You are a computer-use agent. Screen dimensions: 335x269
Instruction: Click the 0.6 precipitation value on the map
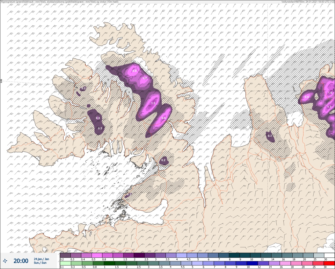click(145, 78)
